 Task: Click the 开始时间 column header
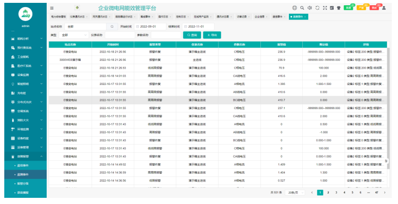click(x=113, y=45)
